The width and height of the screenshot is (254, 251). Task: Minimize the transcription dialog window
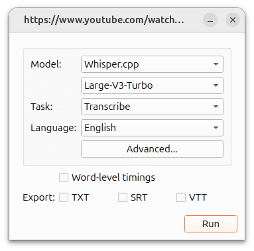(x=210, y=20)
